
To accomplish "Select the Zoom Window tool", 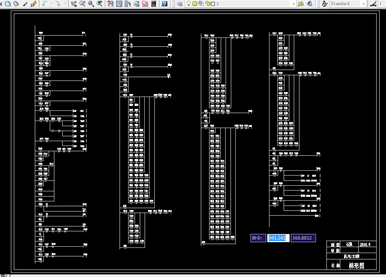I will point(91,4).
